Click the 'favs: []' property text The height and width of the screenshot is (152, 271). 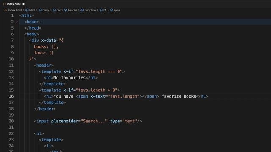(44, 53)
